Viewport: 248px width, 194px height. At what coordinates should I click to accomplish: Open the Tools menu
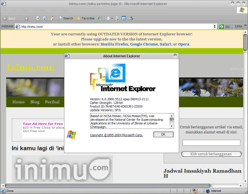(x=54, y=10)
